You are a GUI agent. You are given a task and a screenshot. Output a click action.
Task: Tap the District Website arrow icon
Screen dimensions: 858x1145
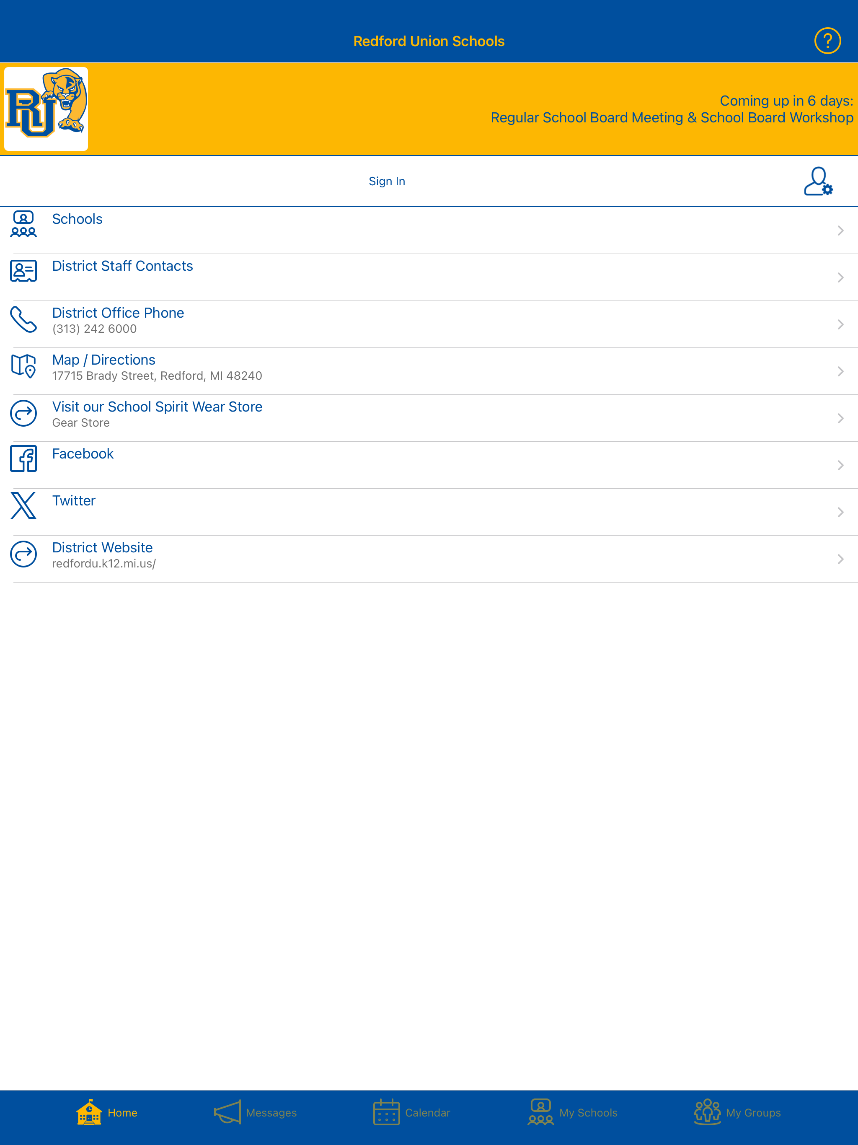click(23, 554)
